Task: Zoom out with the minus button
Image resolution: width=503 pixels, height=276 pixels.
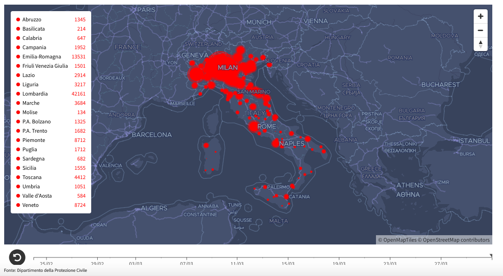Action: [x=481, y=30]
